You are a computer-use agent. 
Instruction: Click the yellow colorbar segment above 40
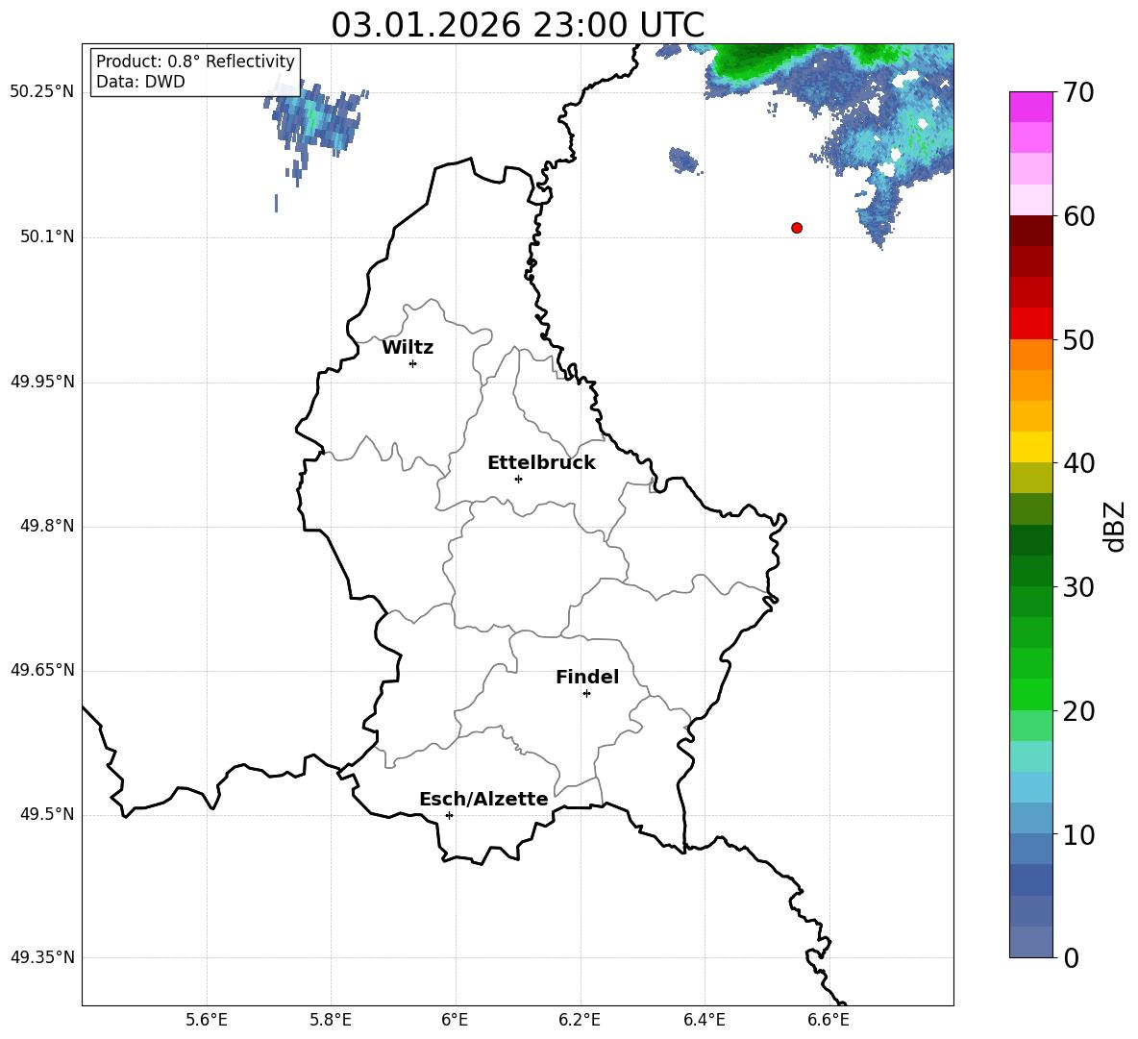(x=1030, y=447)
